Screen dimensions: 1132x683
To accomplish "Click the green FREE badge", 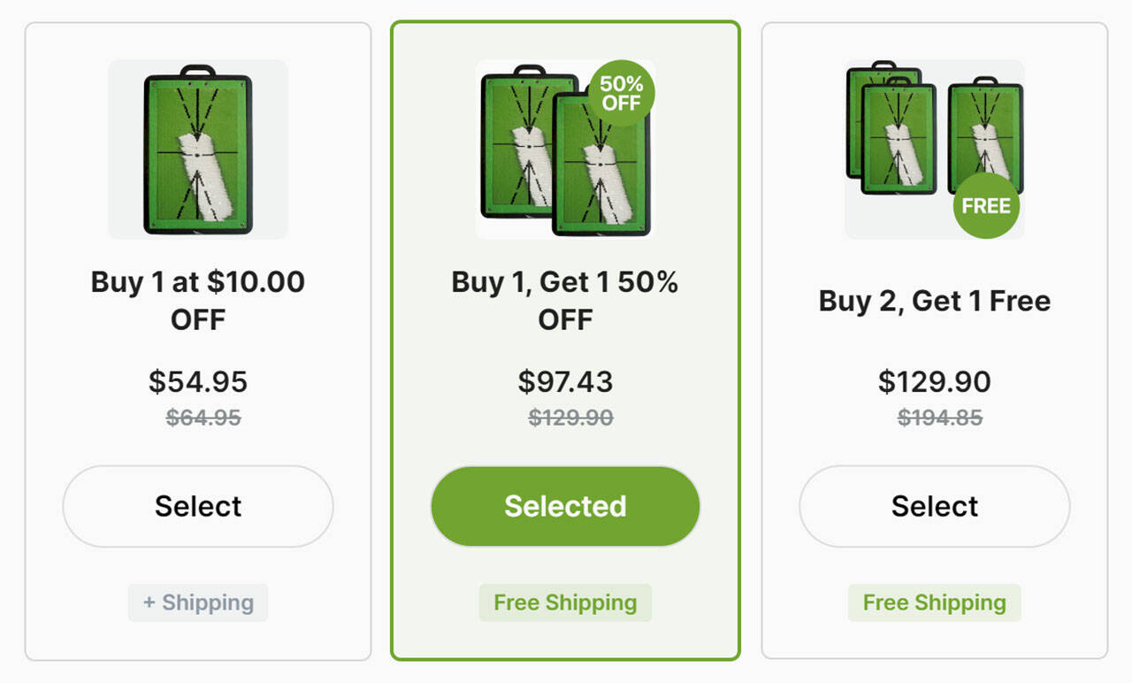I will [x=986, y=205].
